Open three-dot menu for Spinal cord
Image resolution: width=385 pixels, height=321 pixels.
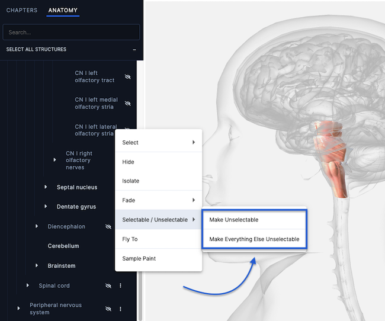point(120,285)
